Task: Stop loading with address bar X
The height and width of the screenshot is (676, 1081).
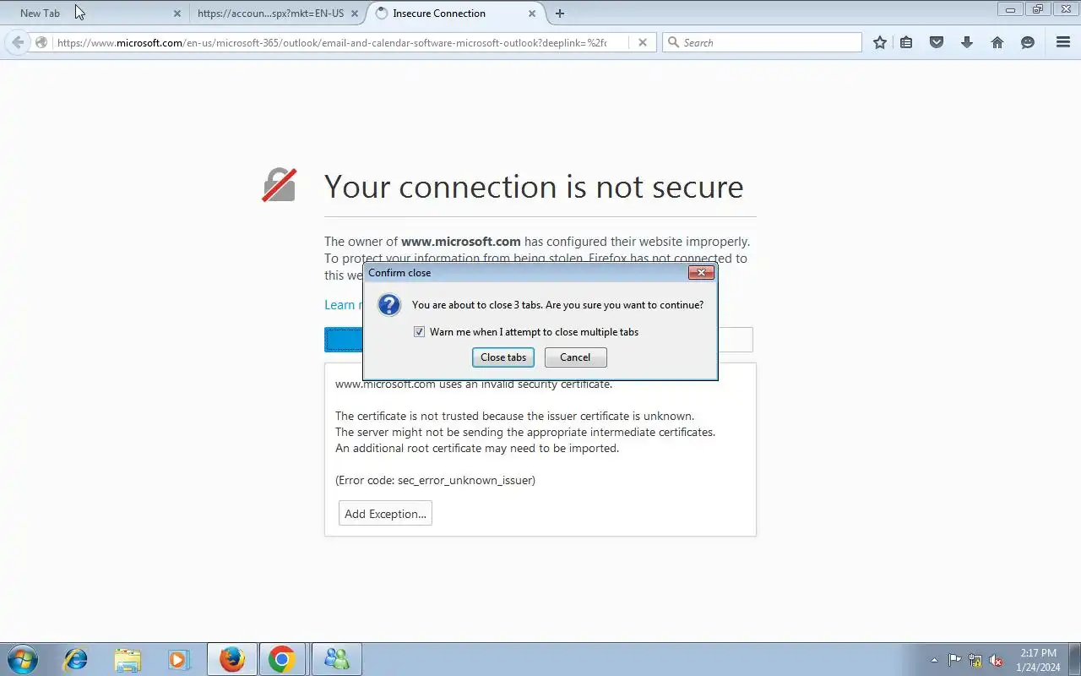Action: click(x=643, y=42)
